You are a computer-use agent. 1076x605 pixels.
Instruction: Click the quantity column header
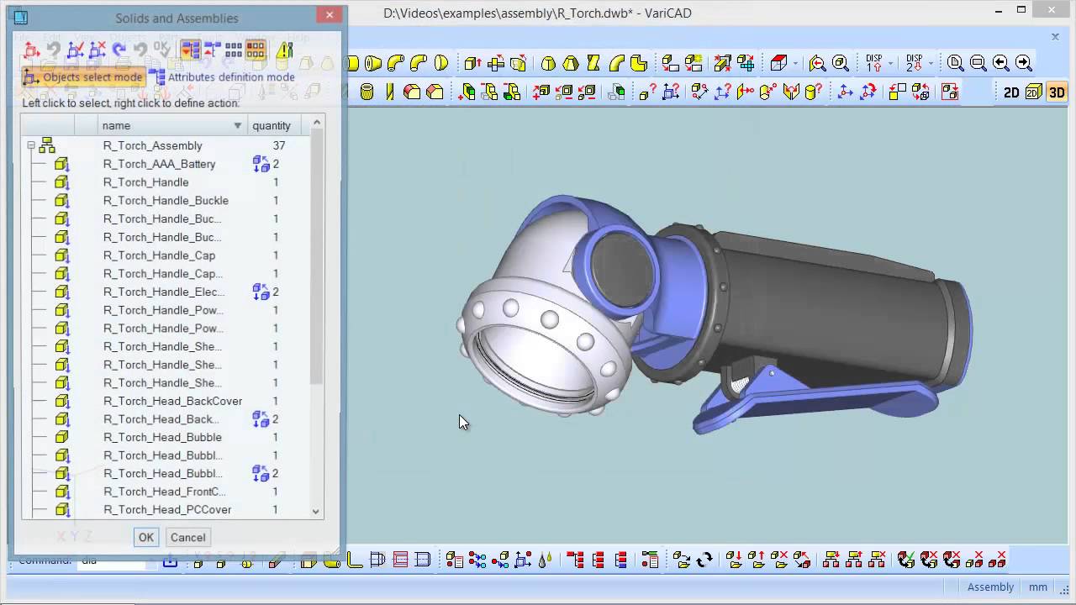(272, 126)
